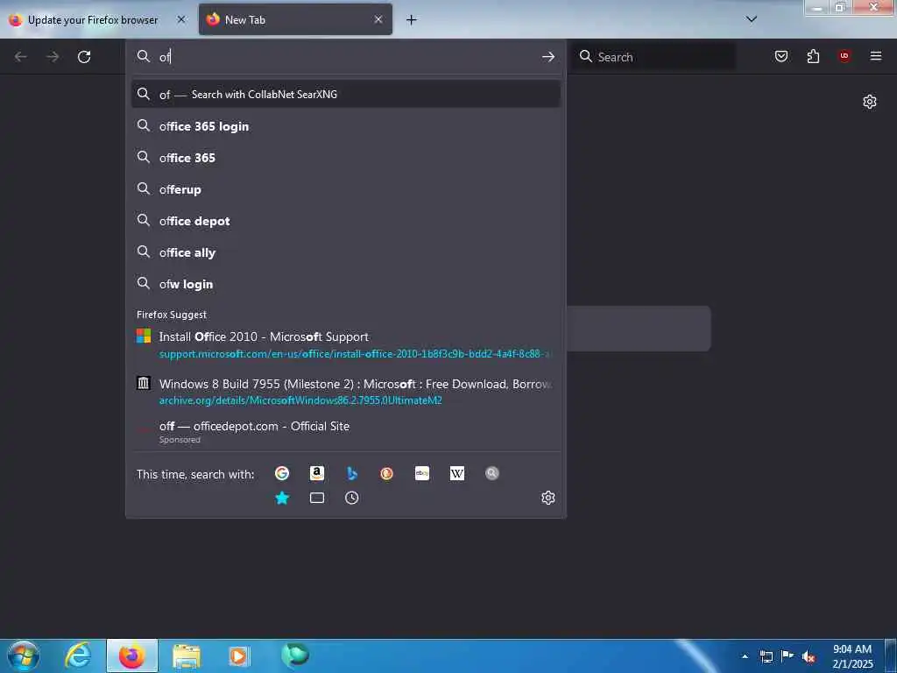Image resolution: width=897 pixels, height=673 pixels.
Task: Choose the gray magnifier search engine icon
Action: (492, 473)
